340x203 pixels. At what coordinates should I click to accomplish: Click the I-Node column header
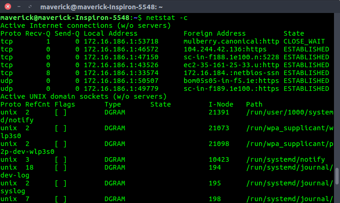(x=221, y=104)
